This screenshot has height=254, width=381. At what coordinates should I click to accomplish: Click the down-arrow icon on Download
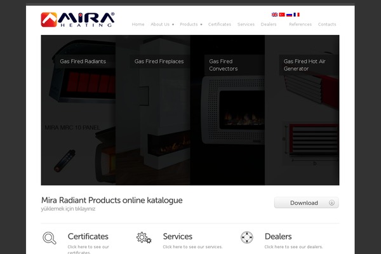click(x=331, y=203)
